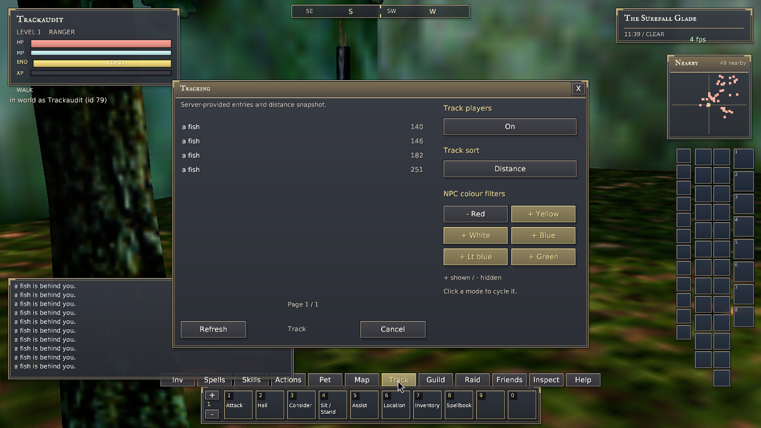
Task: Click the Location hotbar slot
Action: tap(396, 405)
